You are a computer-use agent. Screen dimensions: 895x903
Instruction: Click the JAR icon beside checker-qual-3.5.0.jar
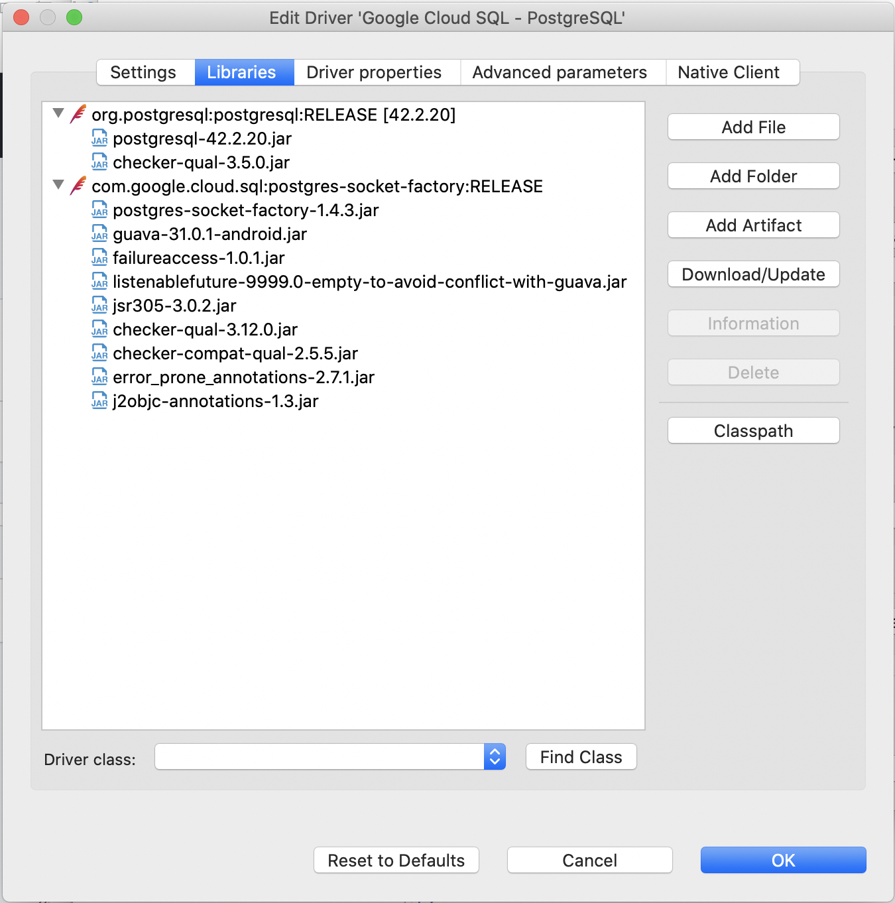[x=99, y=162]
